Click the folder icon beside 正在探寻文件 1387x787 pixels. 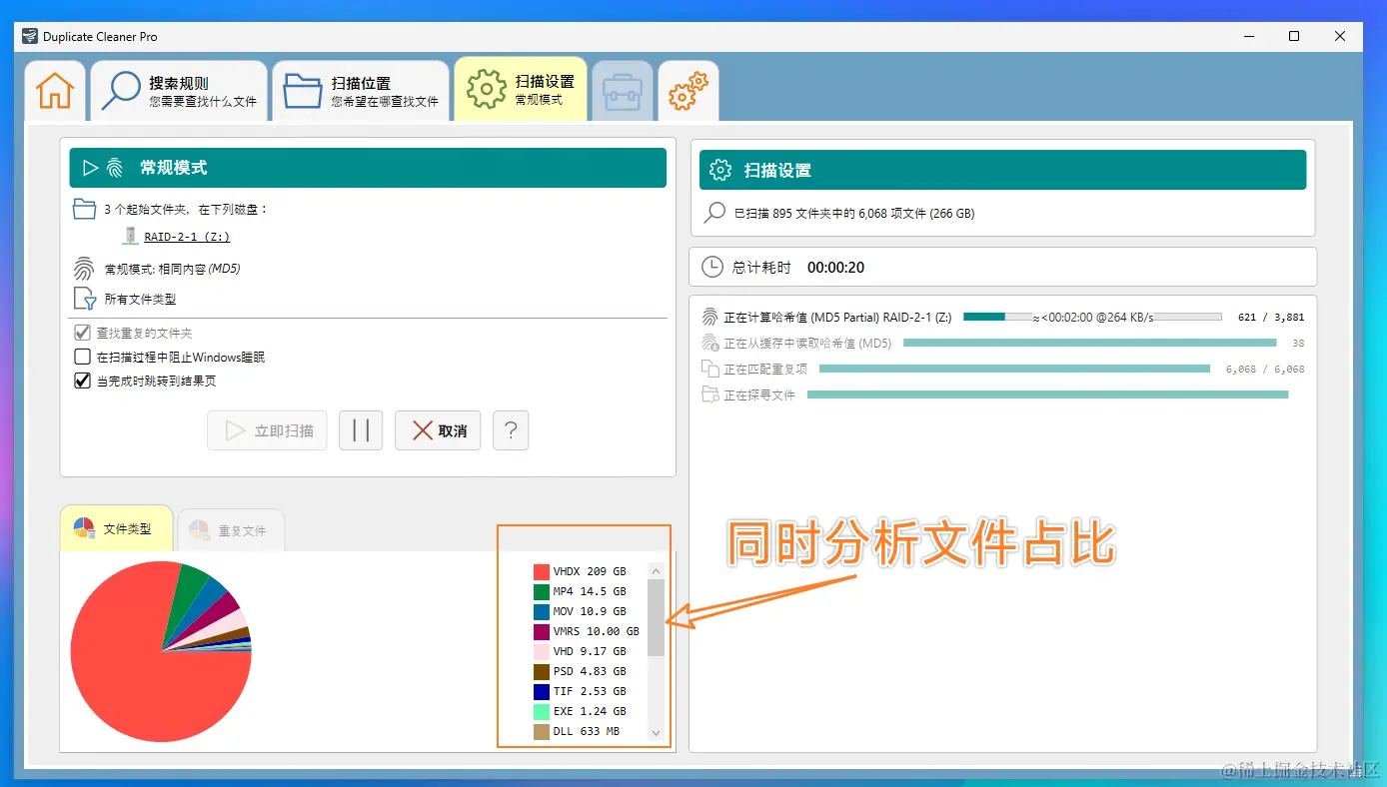click(x=710, y=394)
